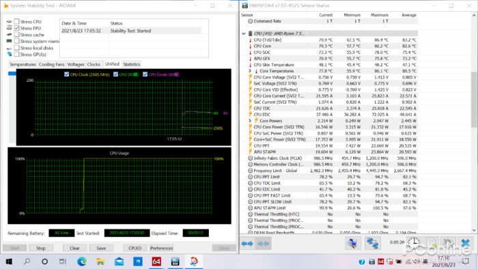The height and width of the screenshot is (269, 478).
Task: Click the HWiNFO expand-view left-right arrows icon
Action: point(247,244)
